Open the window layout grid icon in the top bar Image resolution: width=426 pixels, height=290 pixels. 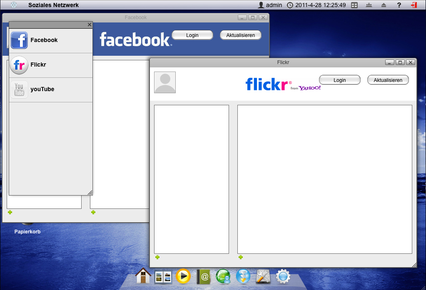point(354,5)
